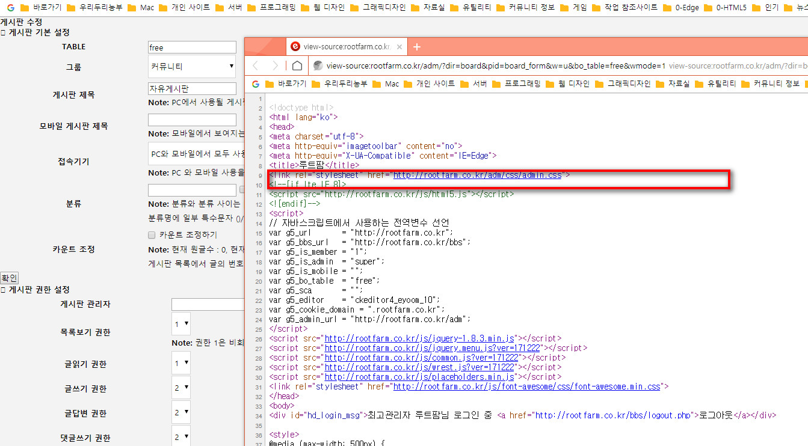
Task: Click the empty 모바일 게시판 제목 field
Action: [x=192, y=120]
